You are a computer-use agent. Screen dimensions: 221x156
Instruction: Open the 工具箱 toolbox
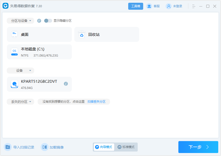135,6
